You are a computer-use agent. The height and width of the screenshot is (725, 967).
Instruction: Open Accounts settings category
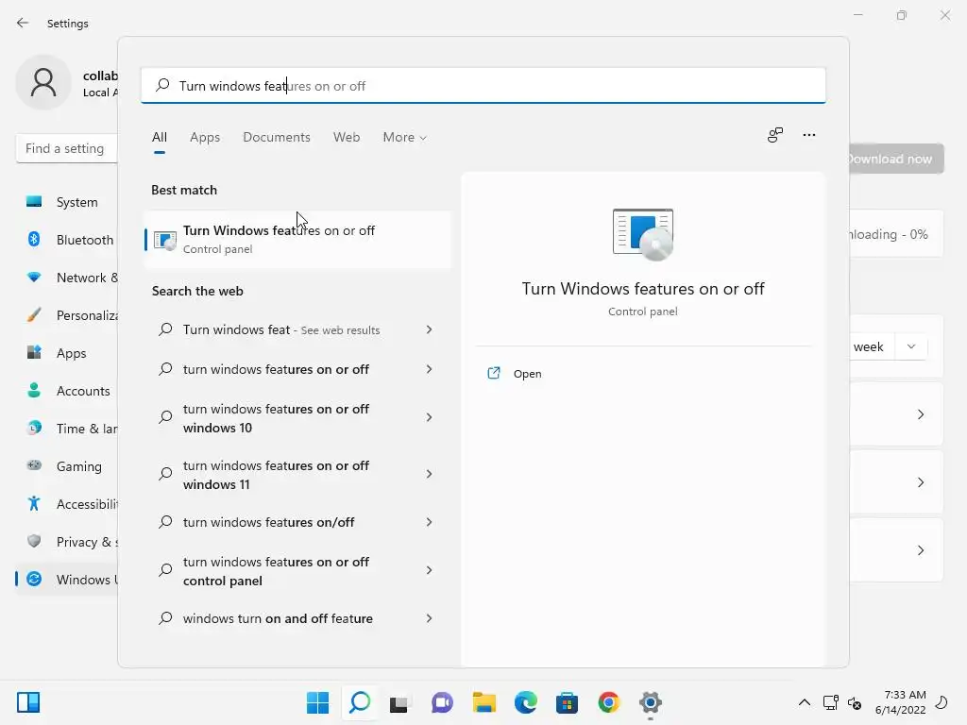click(67, 391)
